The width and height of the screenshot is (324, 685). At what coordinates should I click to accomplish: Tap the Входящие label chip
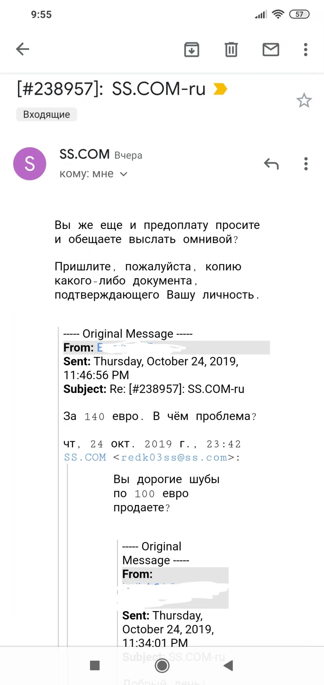pos(46,114)
